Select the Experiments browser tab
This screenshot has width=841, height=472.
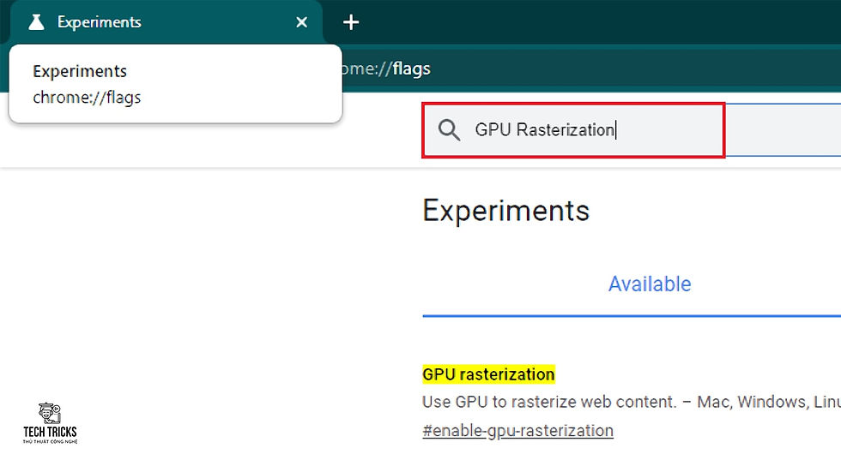166,22
